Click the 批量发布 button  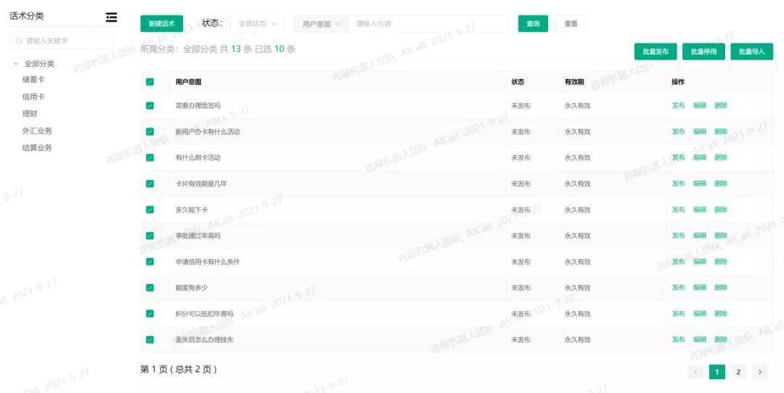(656, 52)
